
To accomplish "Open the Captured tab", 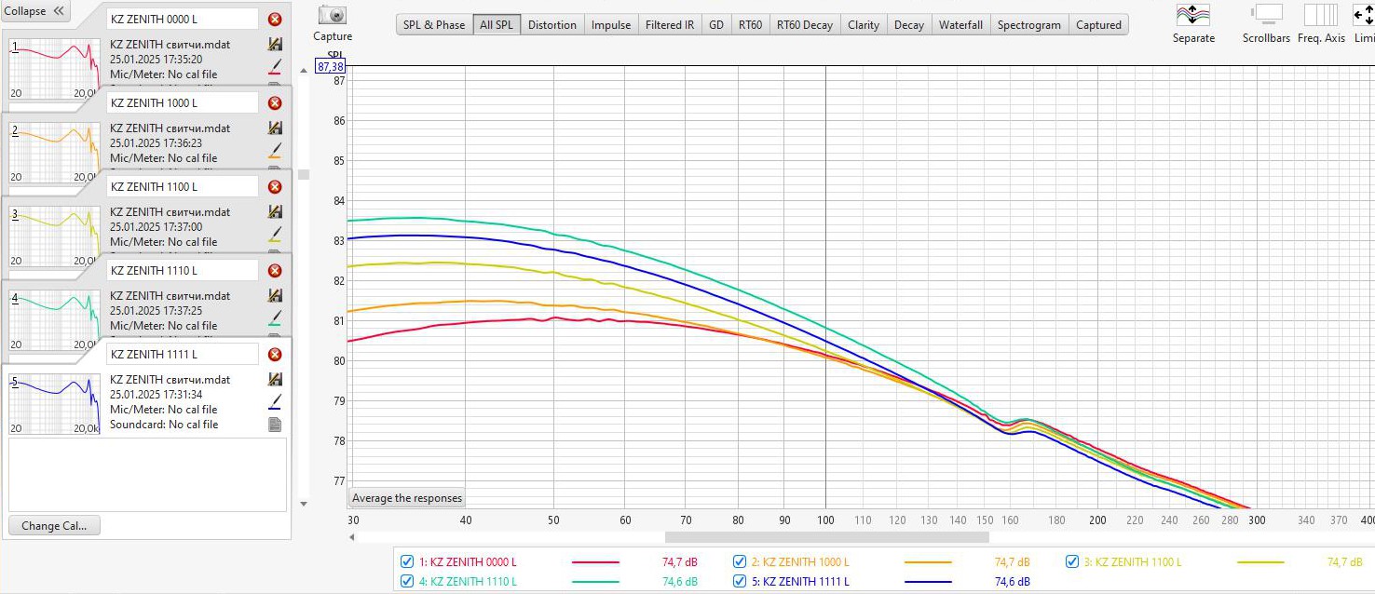I will [1098, 25].
